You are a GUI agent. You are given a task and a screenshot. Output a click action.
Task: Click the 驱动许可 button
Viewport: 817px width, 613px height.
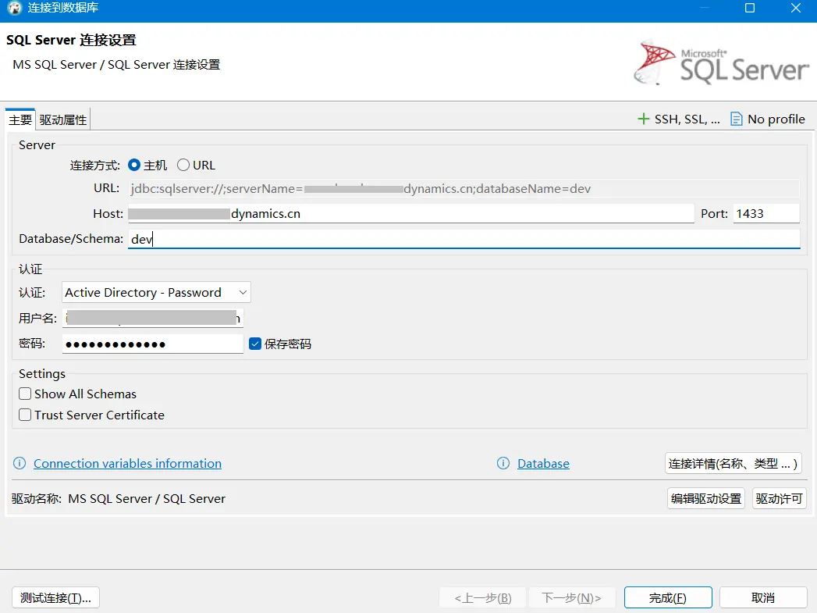[x=780, y=499]
